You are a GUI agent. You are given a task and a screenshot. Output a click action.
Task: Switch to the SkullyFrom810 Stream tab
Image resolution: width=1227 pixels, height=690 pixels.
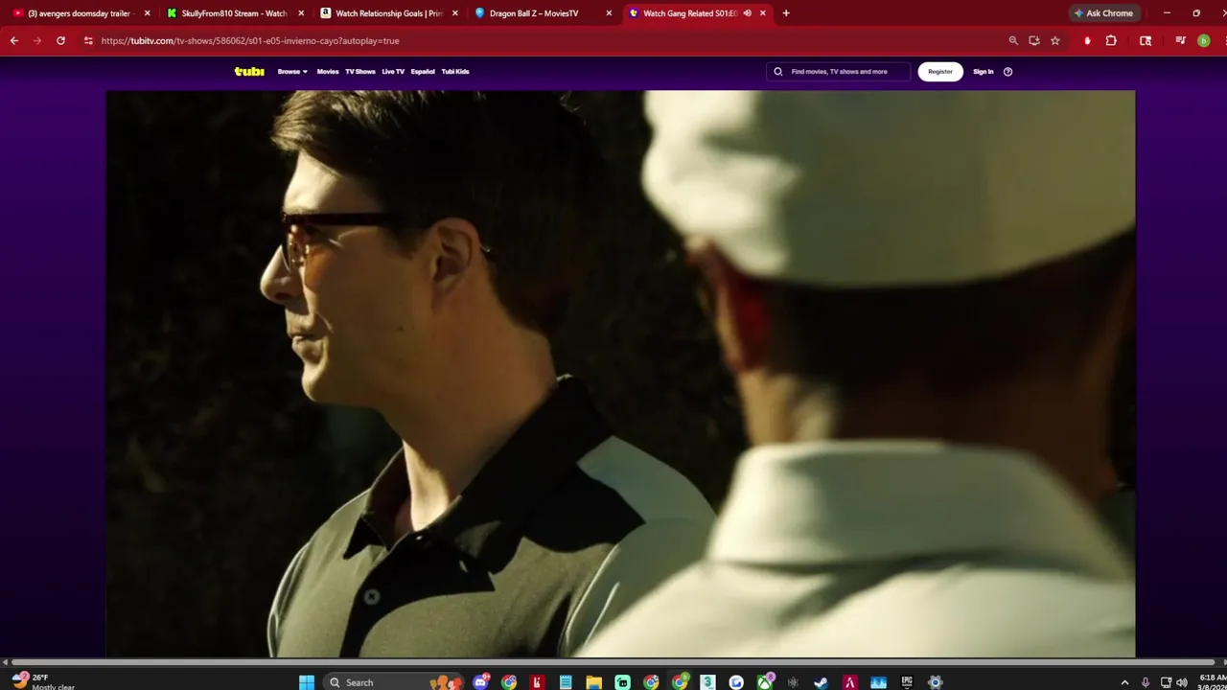[x=234, y=13]
